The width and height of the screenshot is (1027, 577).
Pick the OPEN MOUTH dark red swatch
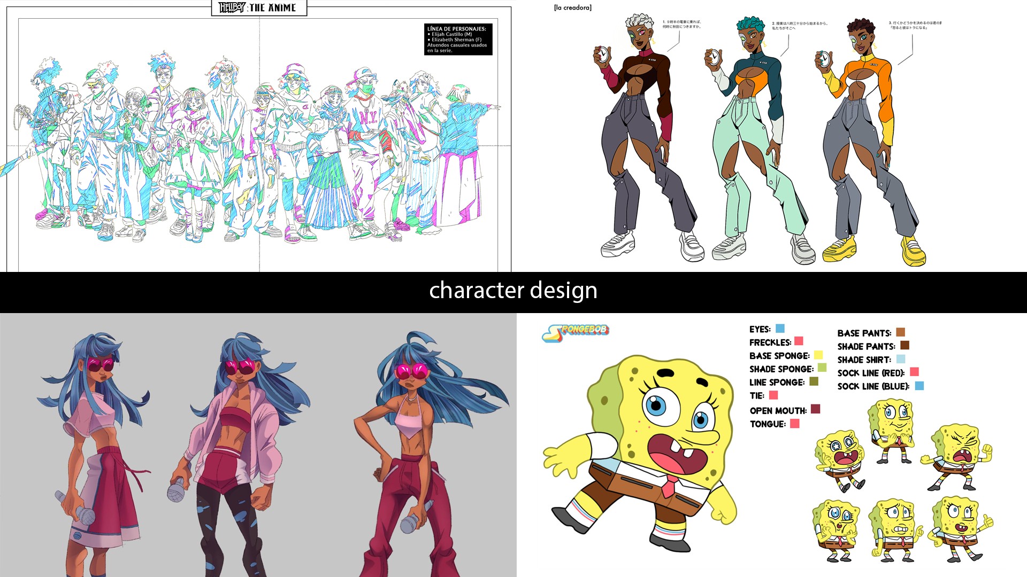tap(815, 409)
